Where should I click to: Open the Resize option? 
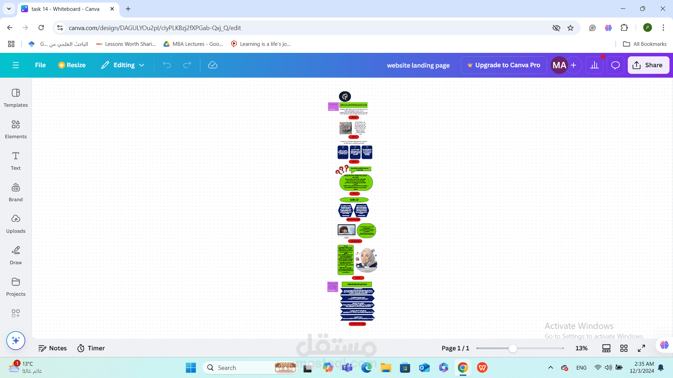[x=72, y=65]
